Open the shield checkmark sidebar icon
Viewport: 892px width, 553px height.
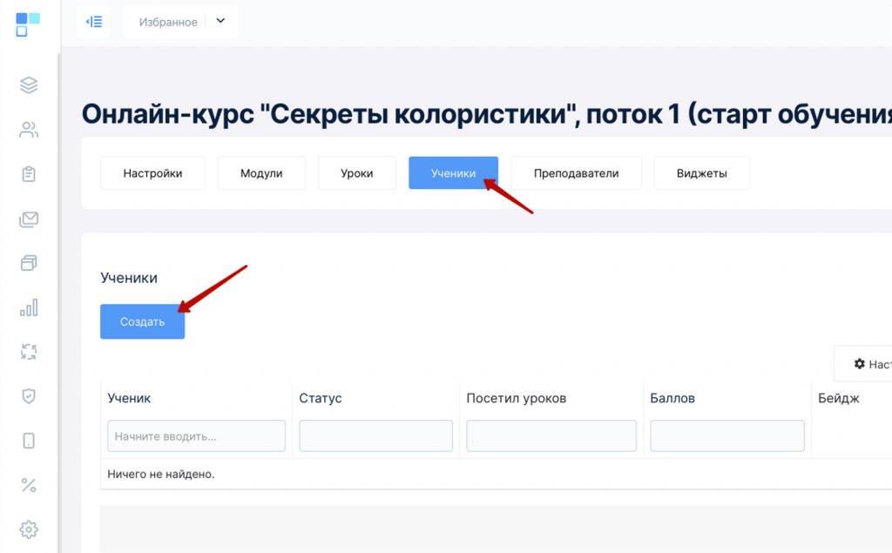[x=29, y=396]
